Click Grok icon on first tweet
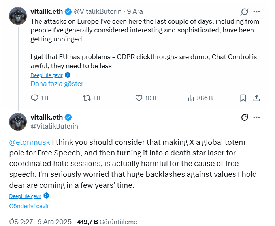This screenshot has height=226, width=275. 245,11
